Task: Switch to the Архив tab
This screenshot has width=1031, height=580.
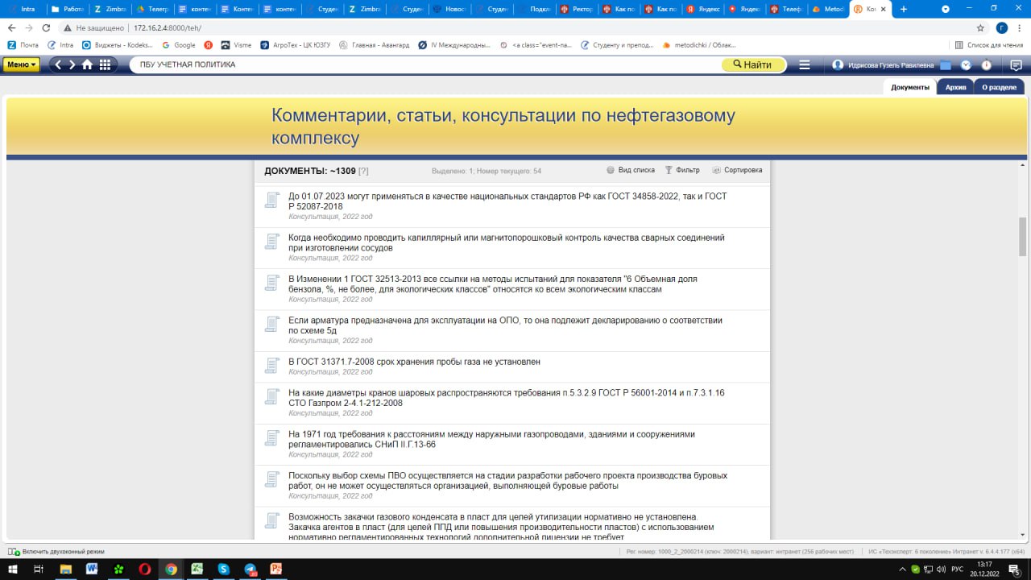Action: tap(955, 87)
